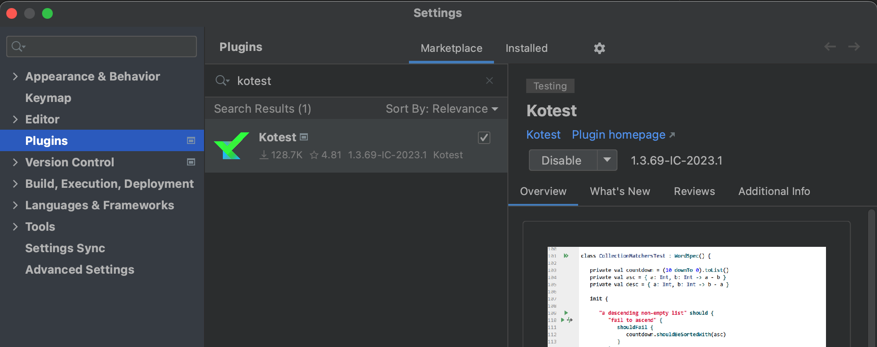Click the project-level marker beside Plugins
Image resolution: width=877 pixels, height=347 pixels.
tap(191, 140)
